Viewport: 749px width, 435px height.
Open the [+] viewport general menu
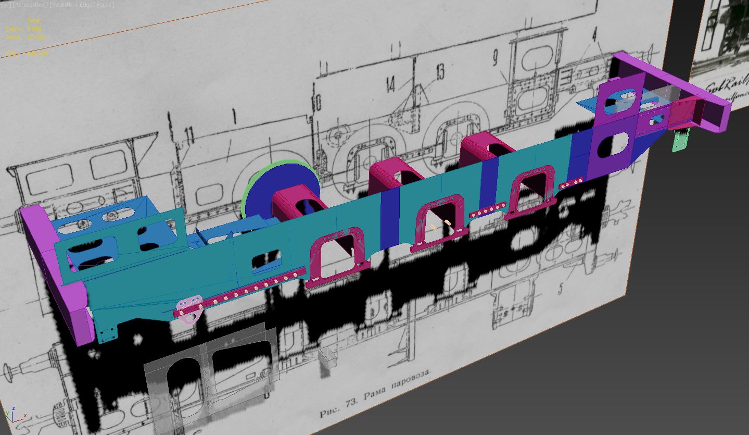[x=4, y=5]
